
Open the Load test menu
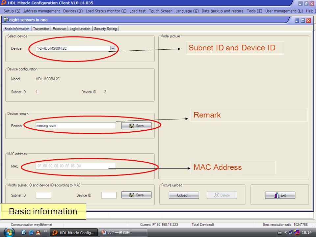138,11
